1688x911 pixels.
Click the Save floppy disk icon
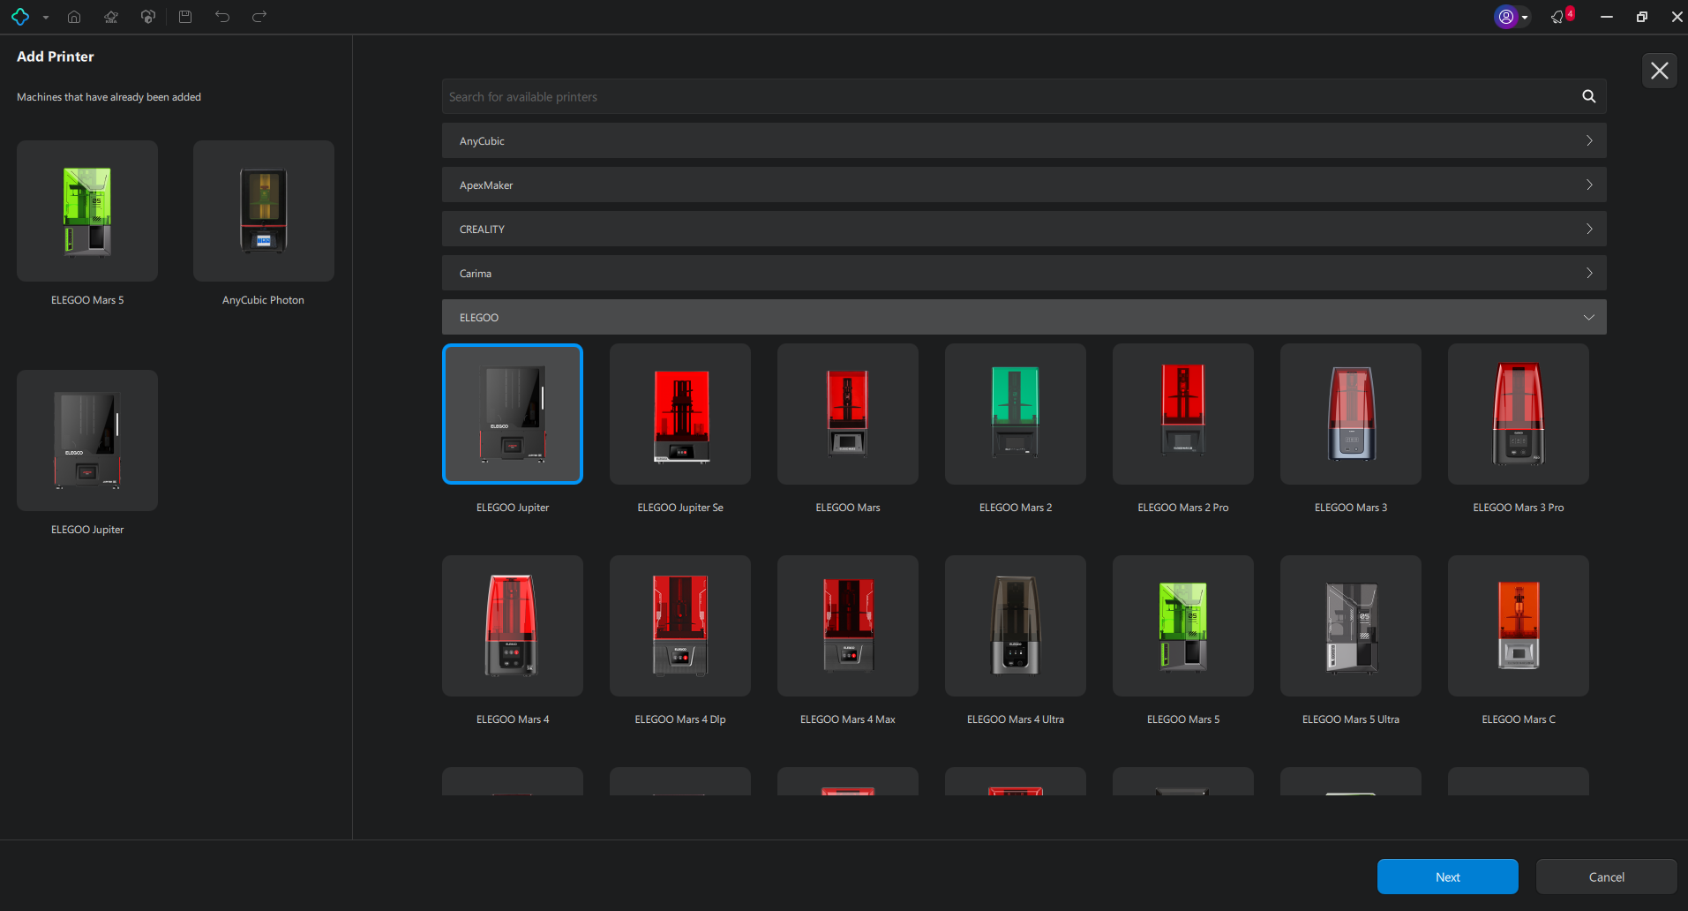[185, 17]
